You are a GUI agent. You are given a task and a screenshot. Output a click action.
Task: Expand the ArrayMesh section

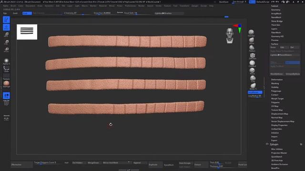click(276, 14)
